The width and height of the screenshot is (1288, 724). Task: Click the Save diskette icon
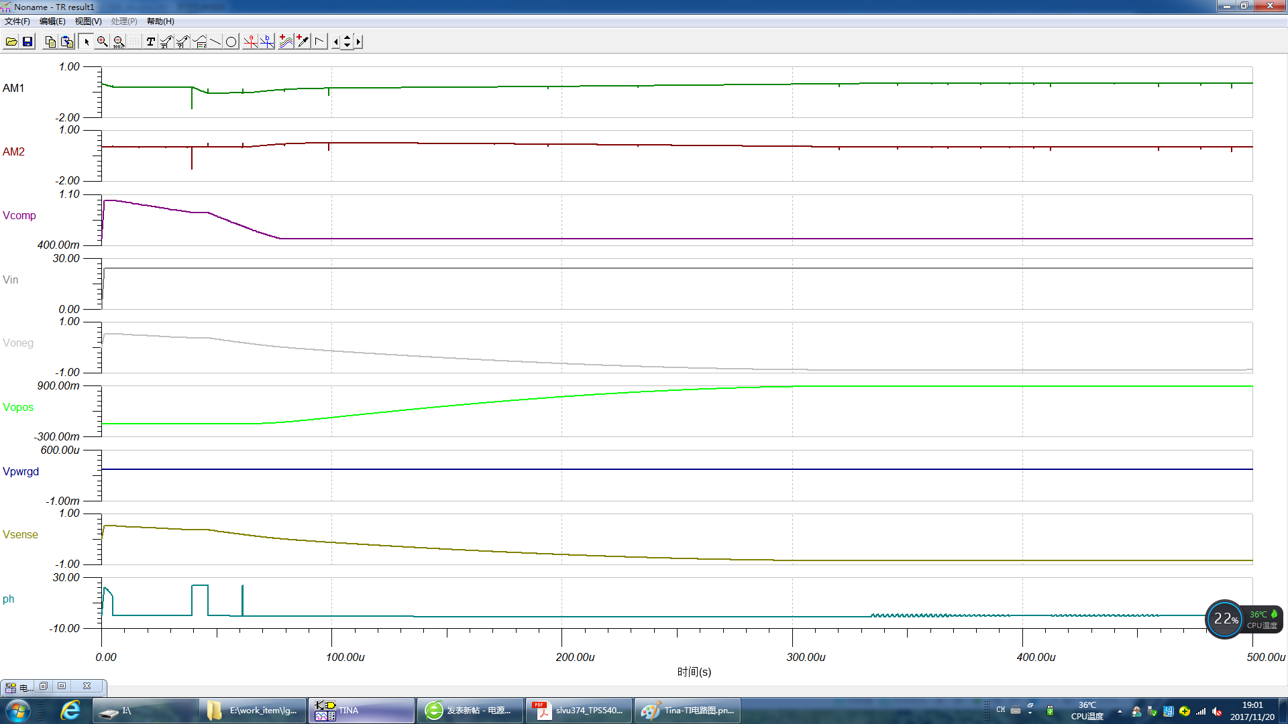[28, 42]
